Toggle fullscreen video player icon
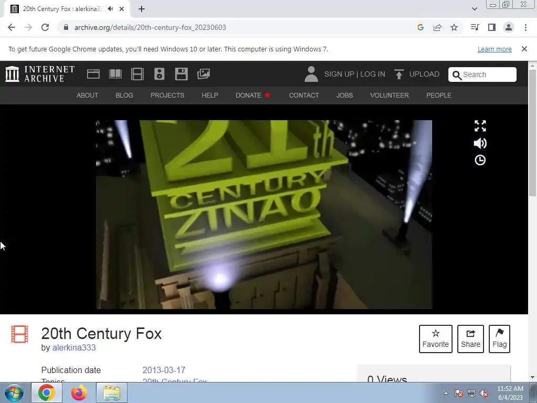537x403 pixels. [480, 126]
